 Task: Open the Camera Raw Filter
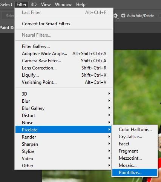[64, 61]
